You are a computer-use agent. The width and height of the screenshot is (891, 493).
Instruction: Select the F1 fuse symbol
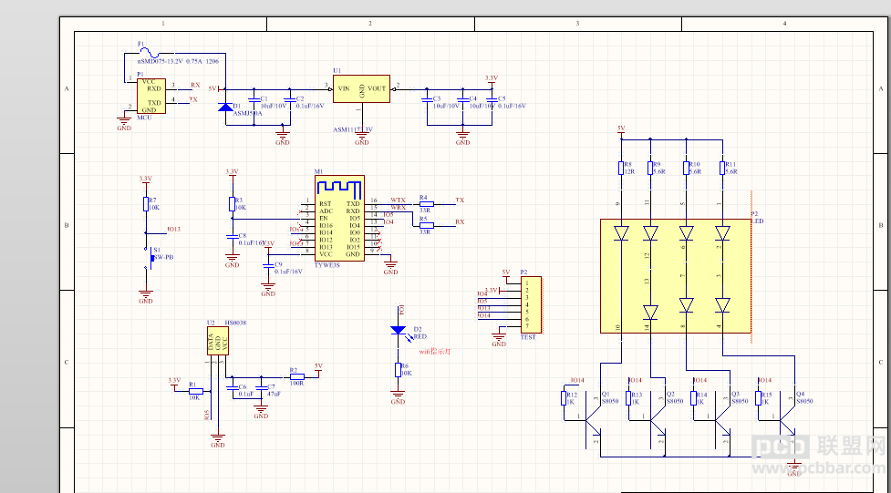(x=149, y=52)
